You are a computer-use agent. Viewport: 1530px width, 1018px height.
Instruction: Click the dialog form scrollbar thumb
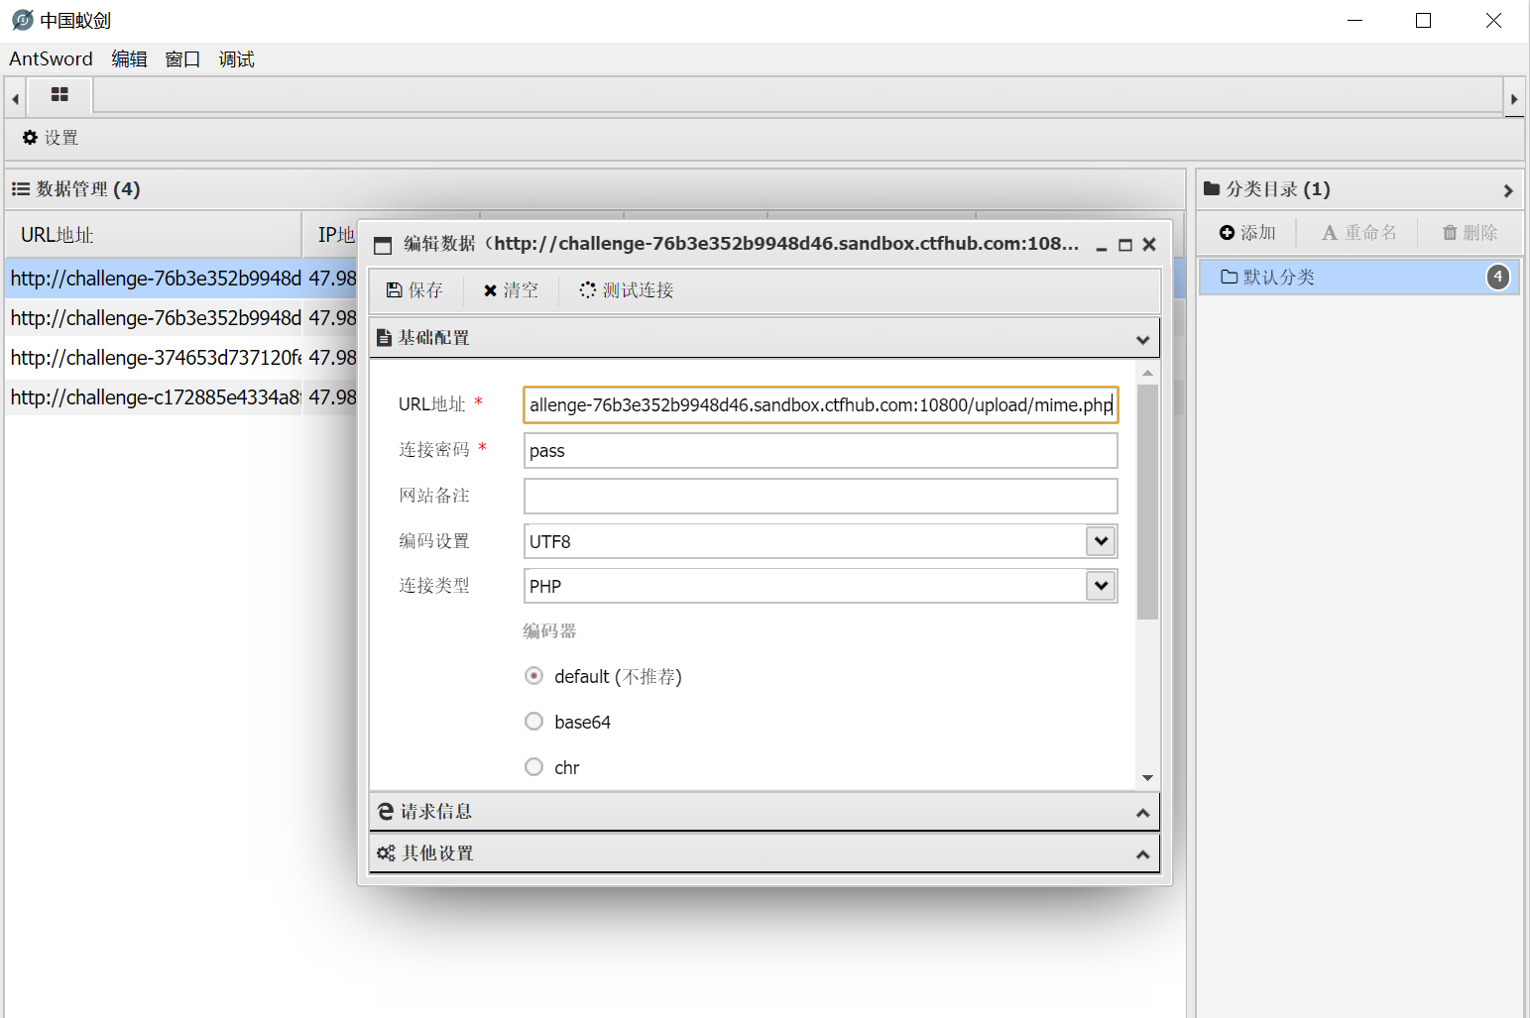point(1147,502)
